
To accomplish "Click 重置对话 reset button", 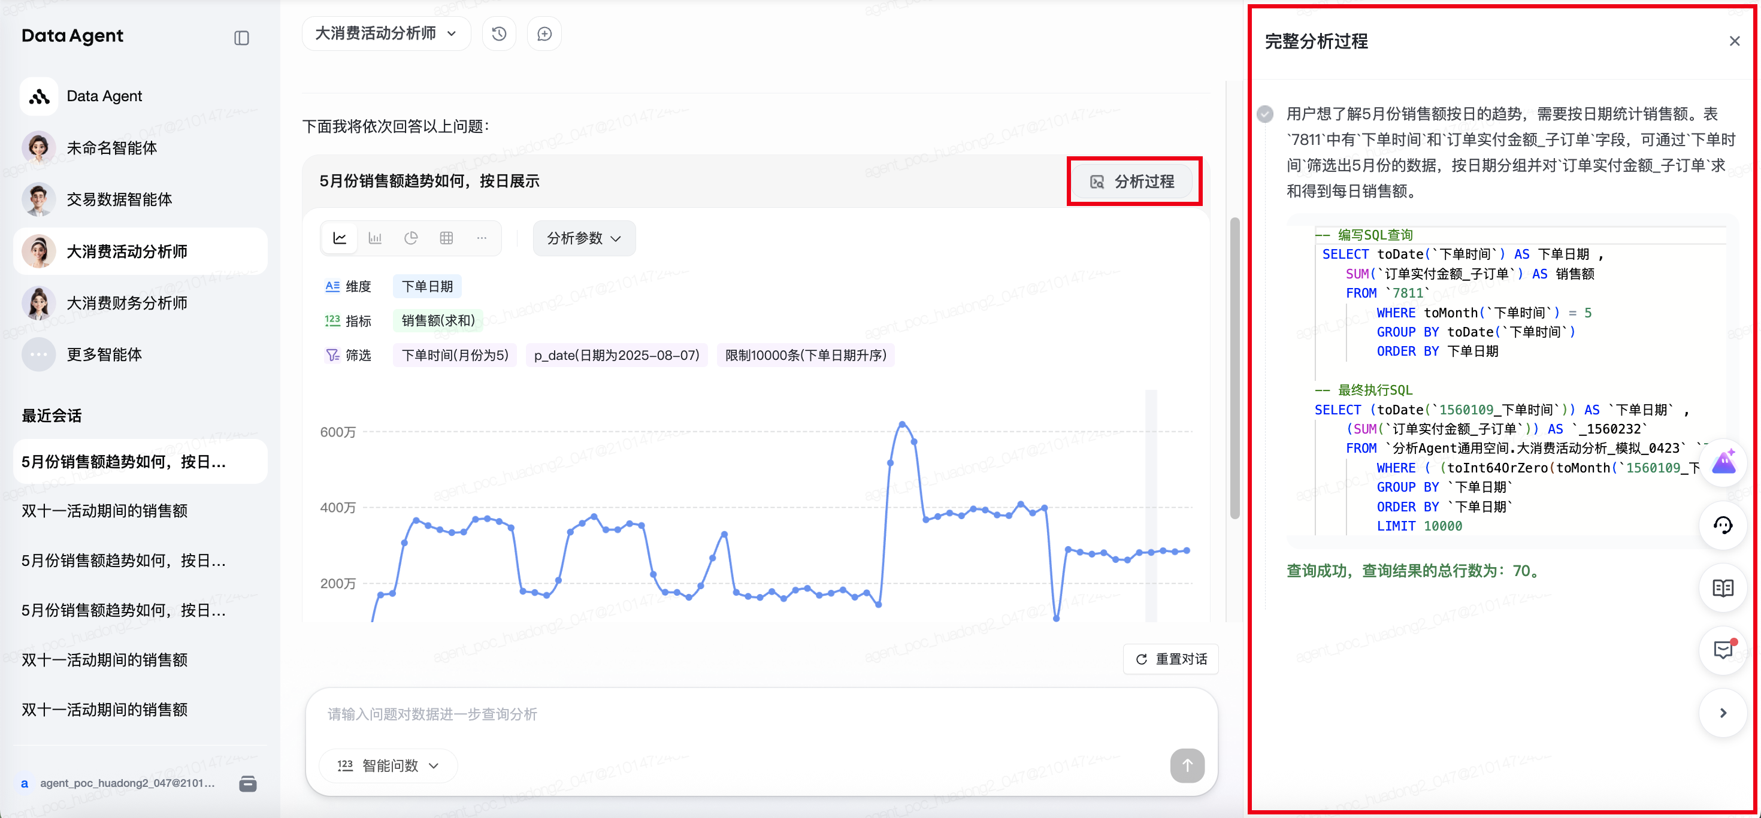I will 1171,659.
